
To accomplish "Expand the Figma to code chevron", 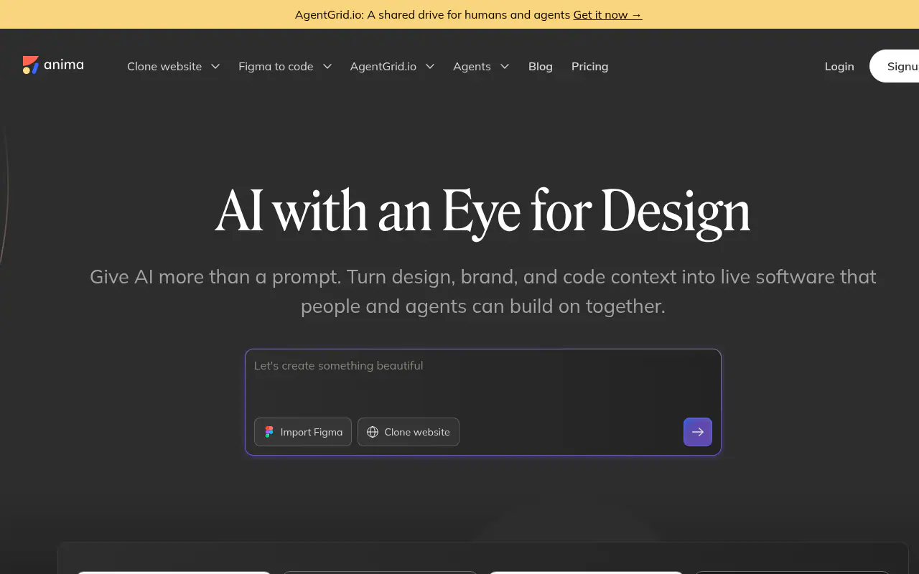I will tap(327, 66).
